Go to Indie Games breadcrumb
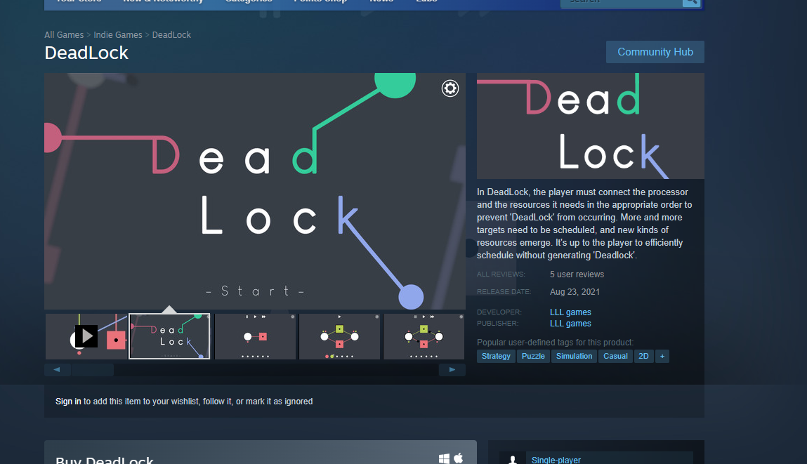This screenshot has width=807, height=464. coord(118,35)
